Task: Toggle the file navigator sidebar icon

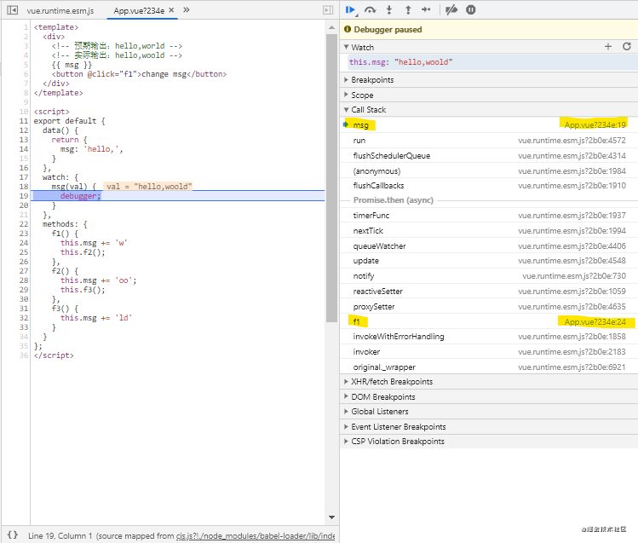Action: [12, 10]
